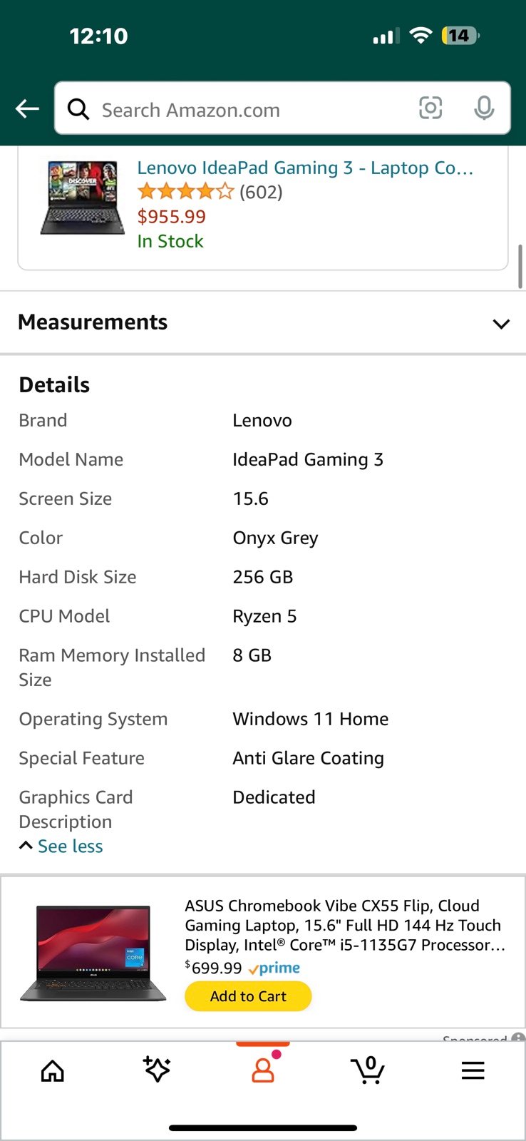Image resolution: width=526 pixels, height=1141 pixels.
Task: Open ASUS Chromebook Vibe CX55 title
Action: [345, 925]
